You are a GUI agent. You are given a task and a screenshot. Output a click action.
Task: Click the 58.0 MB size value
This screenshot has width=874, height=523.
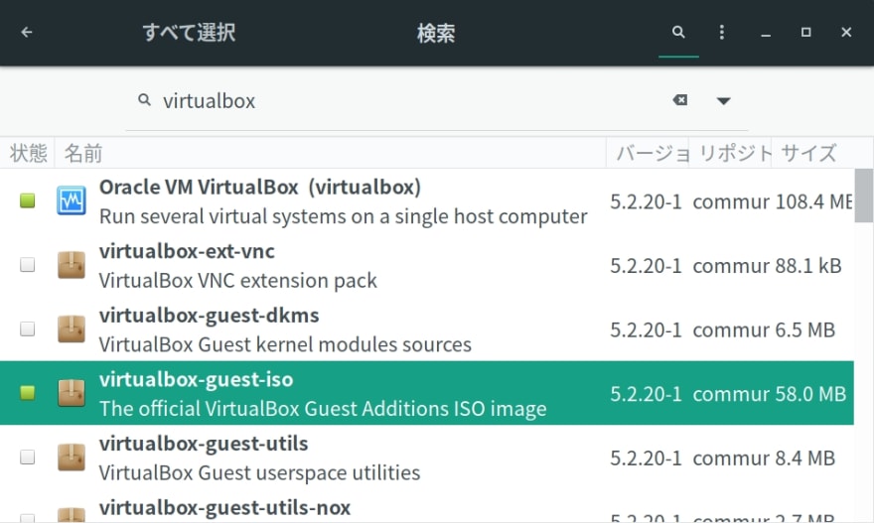[810, 394]
